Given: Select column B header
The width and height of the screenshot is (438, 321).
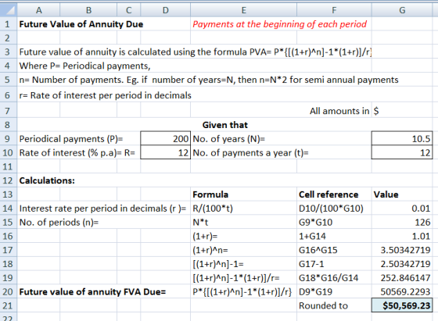Looking at the screenshot, I should click(88, 10).
